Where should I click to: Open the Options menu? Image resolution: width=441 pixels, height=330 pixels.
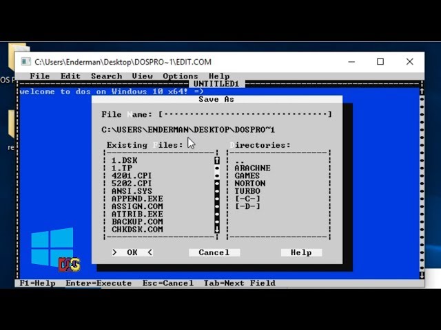click(181, 76)
